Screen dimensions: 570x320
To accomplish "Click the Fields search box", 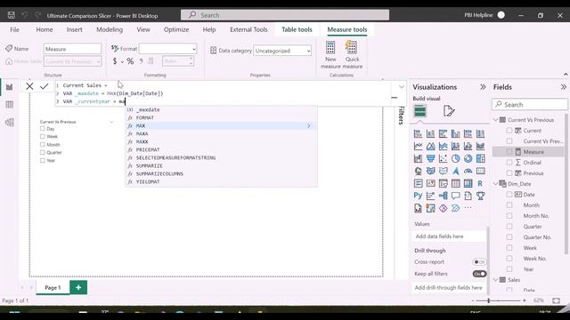I will pyautogui.click(x=530, y=105).
